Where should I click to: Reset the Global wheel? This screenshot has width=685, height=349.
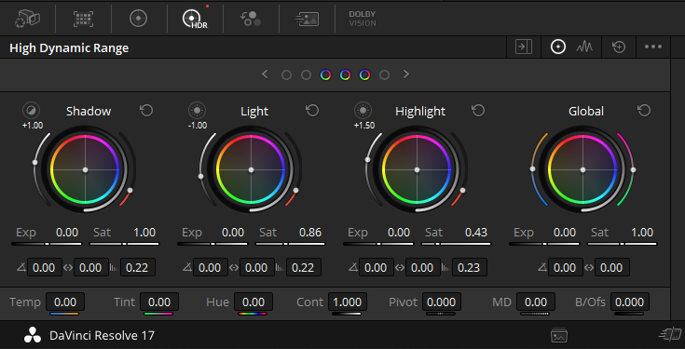click(x=644, y=111)
